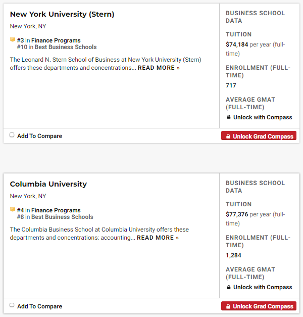Click the lock icon under Columbia's Average GMAT

pyautogui.click(x=229, y=287)
